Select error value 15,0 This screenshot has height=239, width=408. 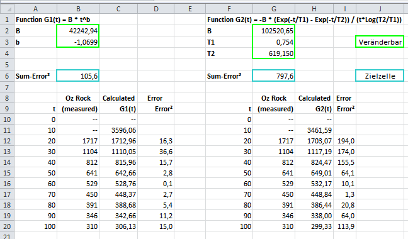click(x=156, y=226)
